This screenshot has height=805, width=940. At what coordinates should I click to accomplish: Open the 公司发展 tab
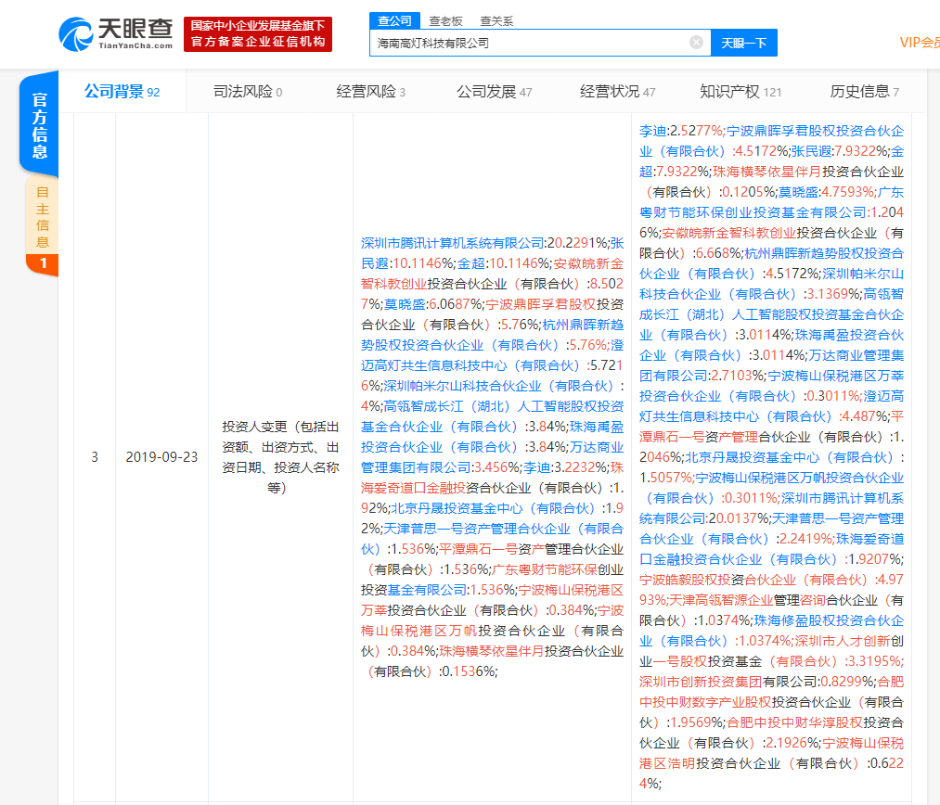coord(494,92)
